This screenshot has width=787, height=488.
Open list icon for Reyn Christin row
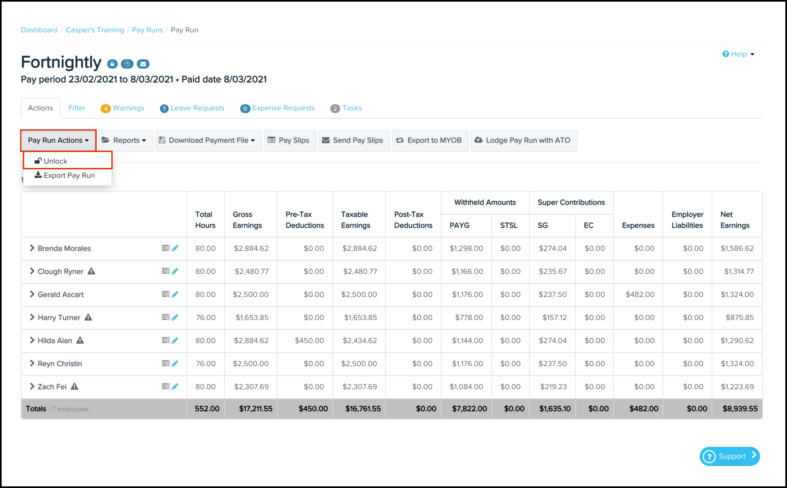click(166, 363)
